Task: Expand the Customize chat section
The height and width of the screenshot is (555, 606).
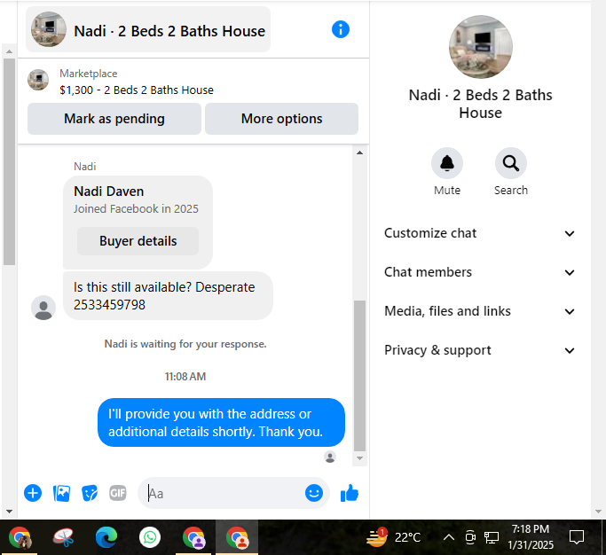Action: pyautogui.click(x=479, y=233)
